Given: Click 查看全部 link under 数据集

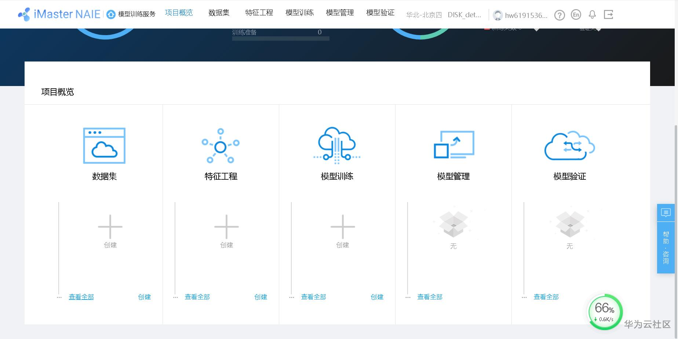Looking at the screenshot, I should pyautogui.click(x=81, y=297).
